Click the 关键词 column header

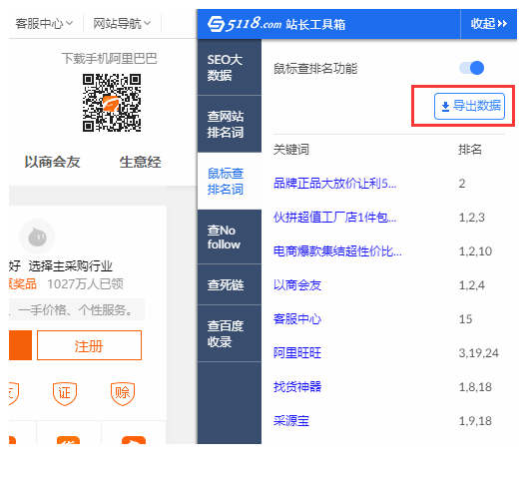click(x=291, y=150)
